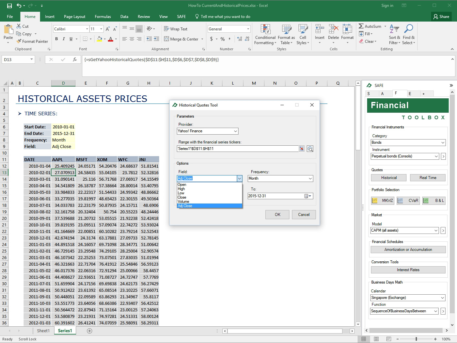Open the Frequency Month dropdown
Viewport: 457px width, 343px height.
310,178
